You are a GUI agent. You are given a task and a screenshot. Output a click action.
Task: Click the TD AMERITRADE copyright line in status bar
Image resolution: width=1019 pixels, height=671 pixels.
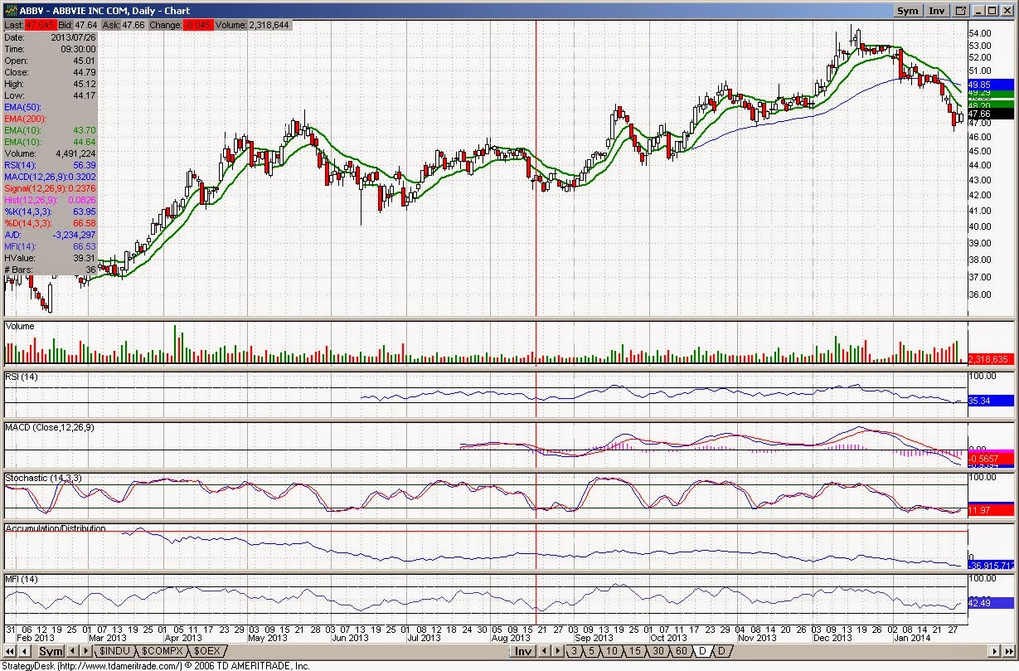[x=155, y=665]
